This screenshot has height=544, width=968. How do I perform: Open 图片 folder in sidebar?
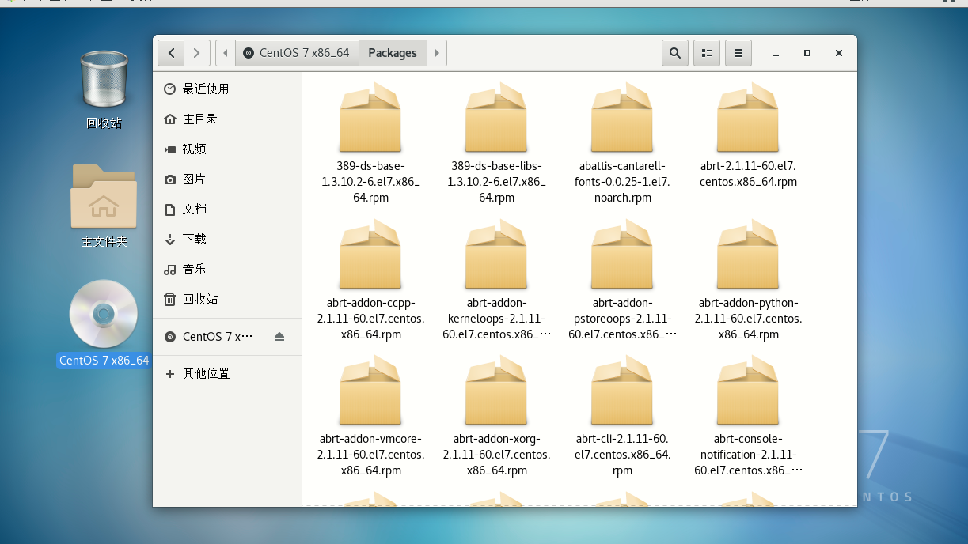pos(227,179)
